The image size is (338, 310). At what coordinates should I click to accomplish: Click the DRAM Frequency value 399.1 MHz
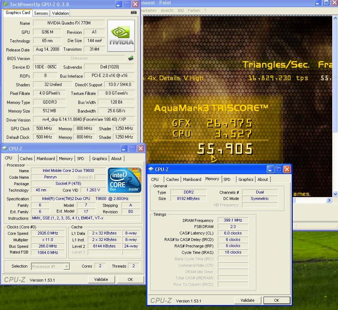pos(233,220)
